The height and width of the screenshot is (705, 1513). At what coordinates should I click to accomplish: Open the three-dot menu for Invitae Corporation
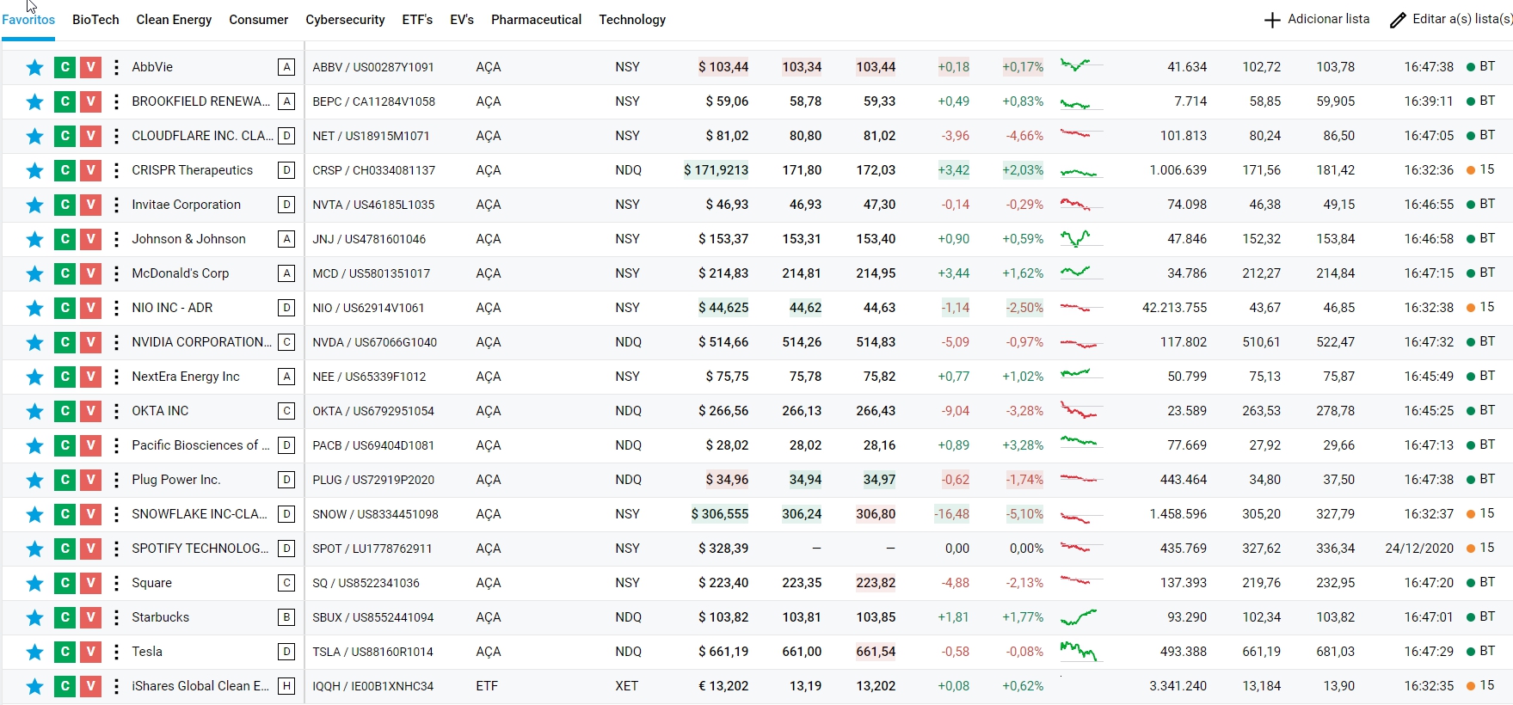click(116, 205)
